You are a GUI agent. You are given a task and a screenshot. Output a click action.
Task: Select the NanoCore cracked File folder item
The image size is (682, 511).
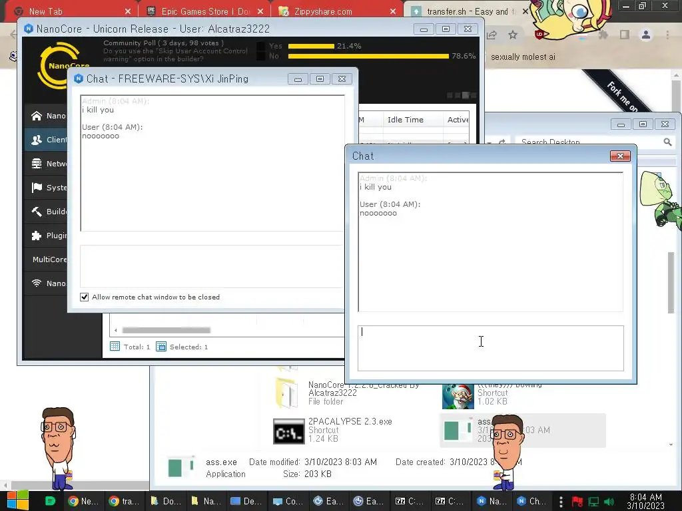[x=348, y=393]
